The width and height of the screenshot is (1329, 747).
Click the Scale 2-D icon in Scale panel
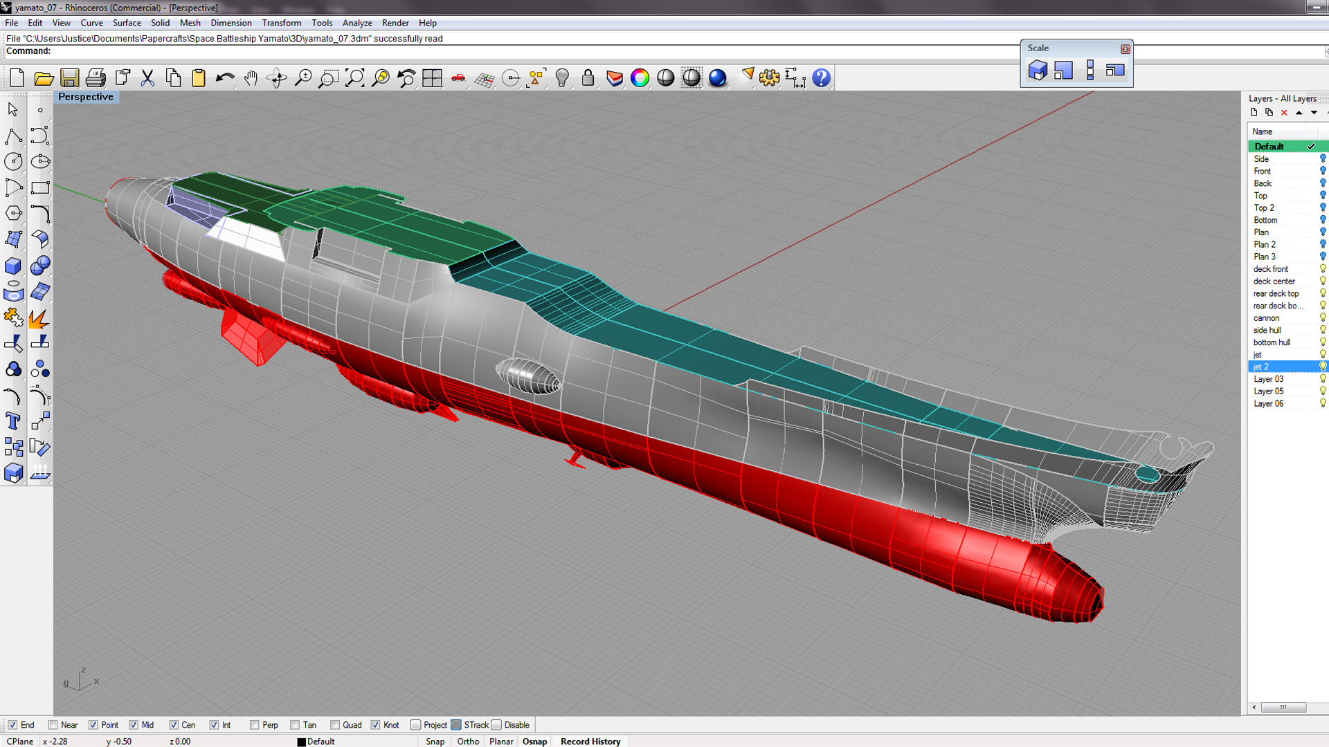(1064, 70)
